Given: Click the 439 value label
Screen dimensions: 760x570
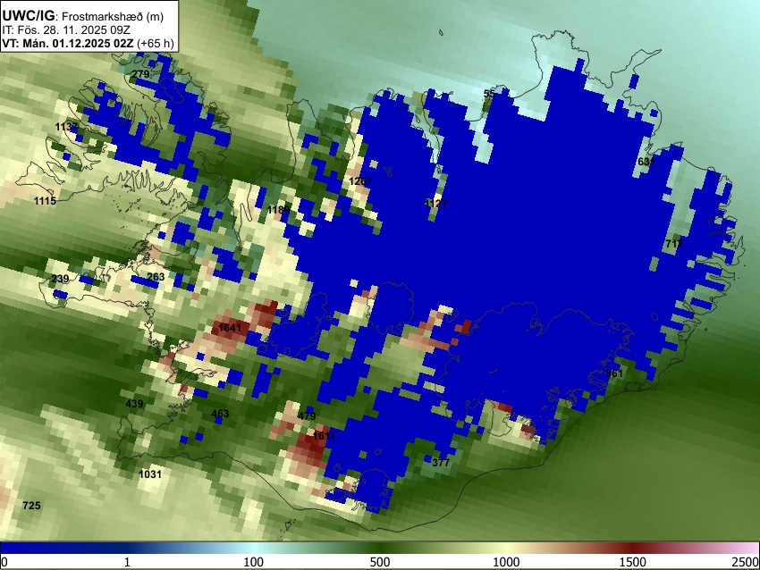Looking at the screenshot, I should coord(134,404).
